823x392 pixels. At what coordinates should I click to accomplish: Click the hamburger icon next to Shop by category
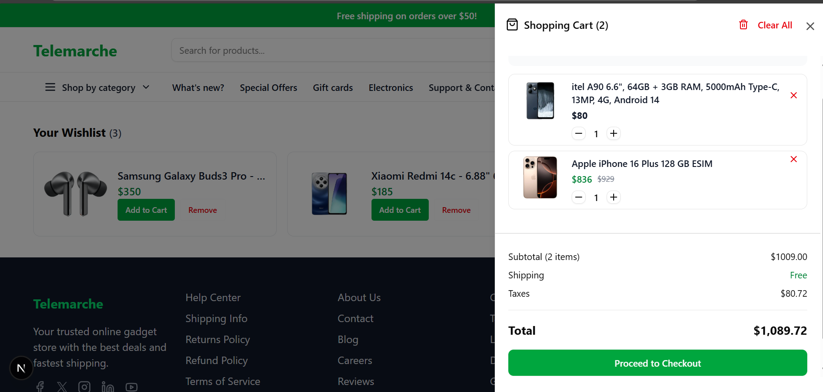pos(50,87)
